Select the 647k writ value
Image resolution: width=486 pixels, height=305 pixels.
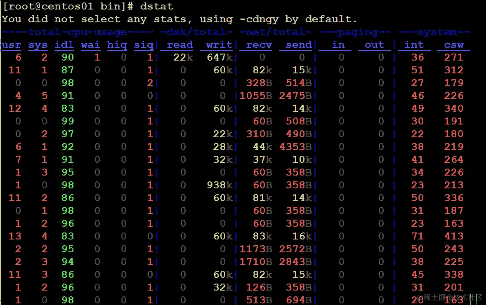coord(220,57)
